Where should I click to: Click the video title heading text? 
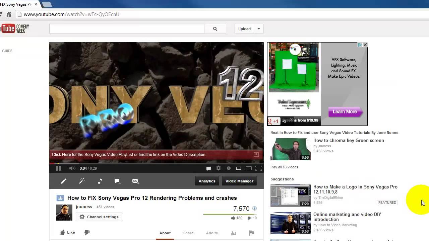tap(152, 198)
